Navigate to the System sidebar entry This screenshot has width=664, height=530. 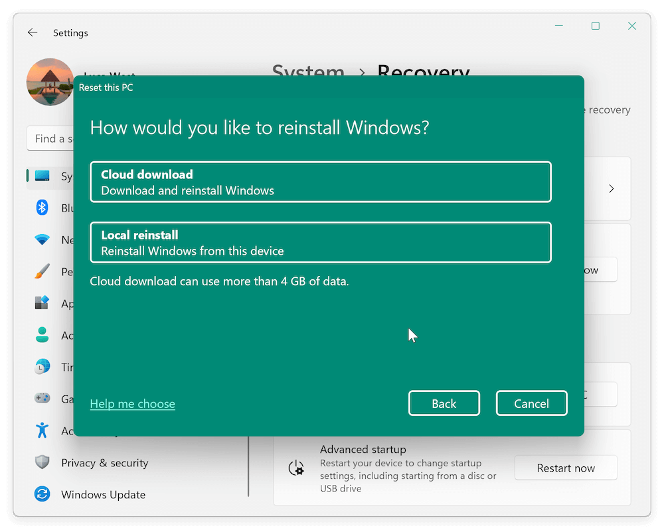click(42, 176)
